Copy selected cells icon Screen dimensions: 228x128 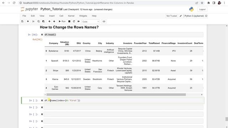pos(38,21)
